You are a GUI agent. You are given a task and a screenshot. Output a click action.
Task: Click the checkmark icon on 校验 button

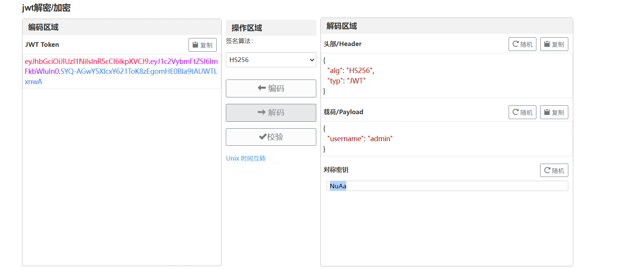(262, 137)
